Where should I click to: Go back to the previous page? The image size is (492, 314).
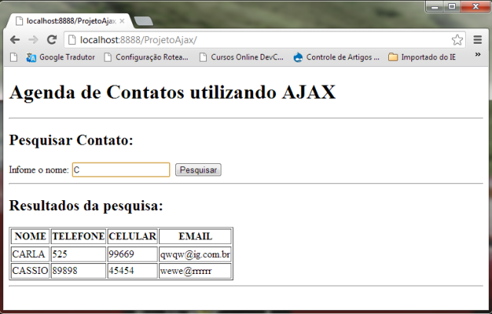pos(15,40)
